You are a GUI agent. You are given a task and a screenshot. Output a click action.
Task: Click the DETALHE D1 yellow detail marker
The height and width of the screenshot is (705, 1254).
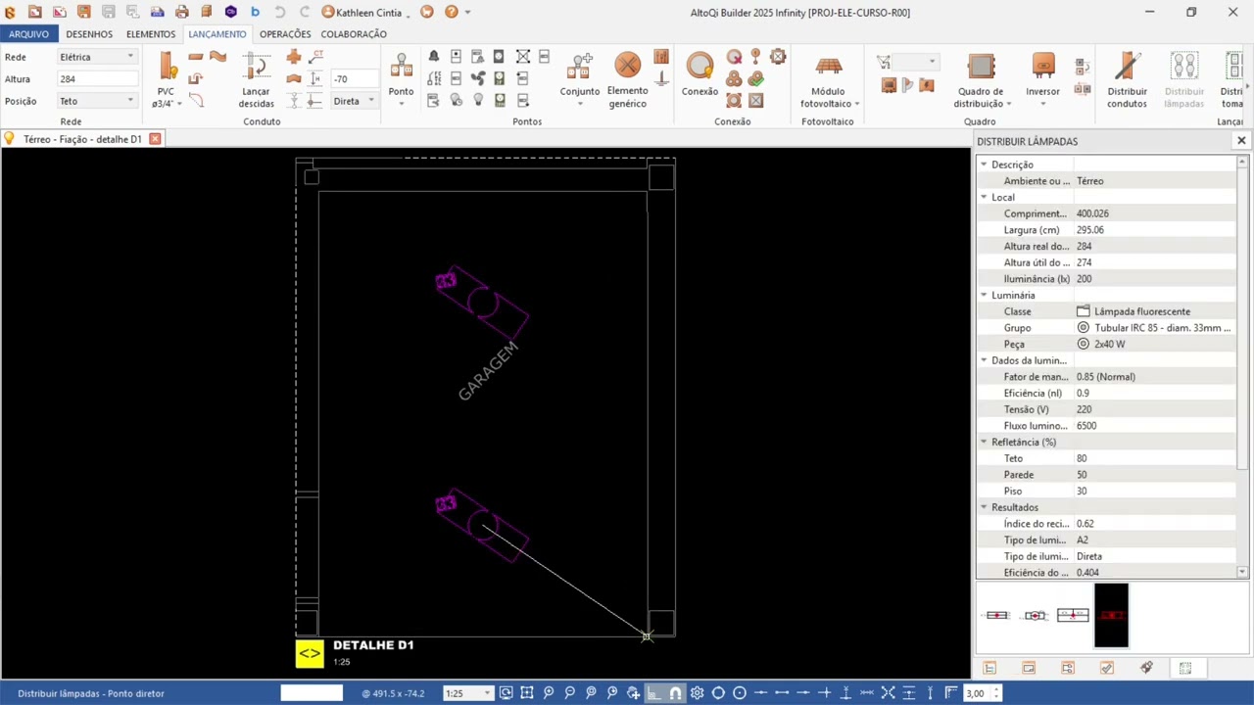(310, 653)
